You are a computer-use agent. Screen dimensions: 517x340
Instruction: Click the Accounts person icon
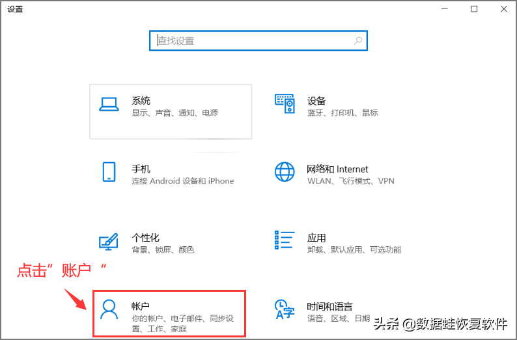(109, 309)
